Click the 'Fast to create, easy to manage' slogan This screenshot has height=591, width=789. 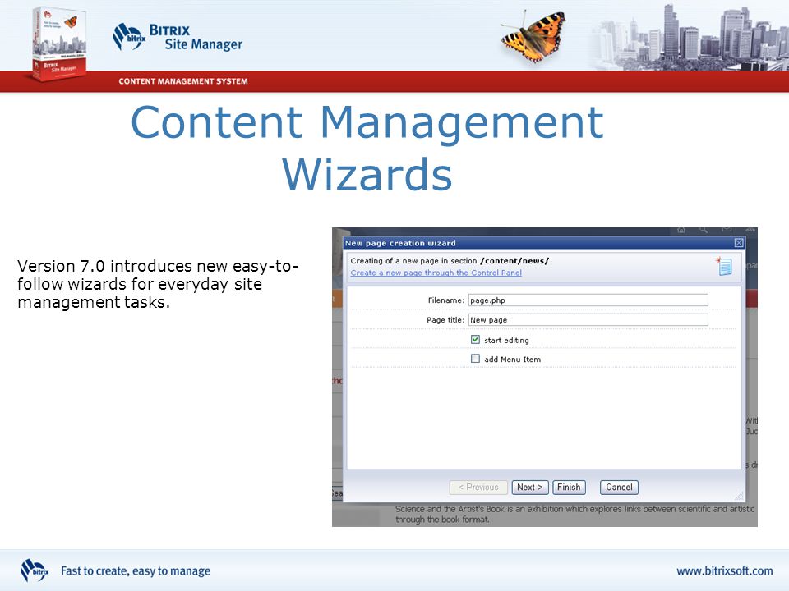[x=136, y=571]
